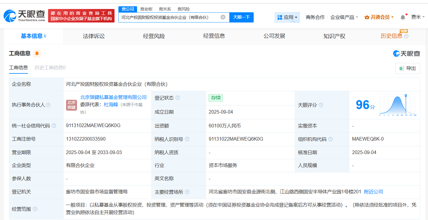Click help icon next to 执行事务合伙人

click(x=48, y=105)
